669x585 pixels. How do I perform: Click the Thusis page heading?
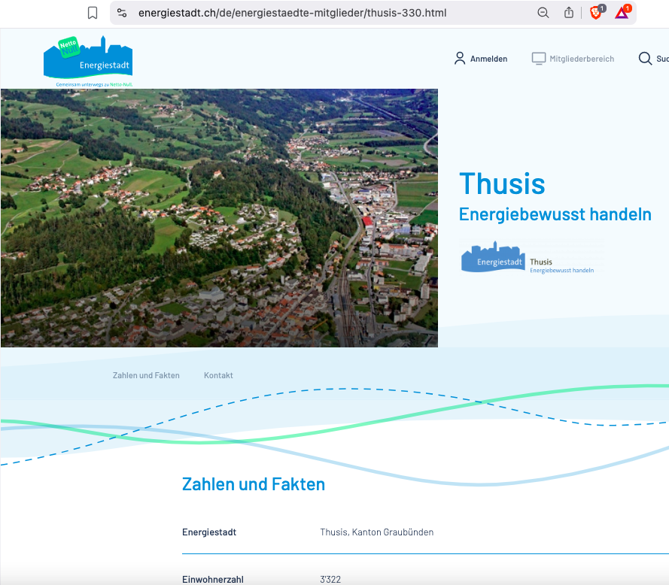tap(502, 184)
